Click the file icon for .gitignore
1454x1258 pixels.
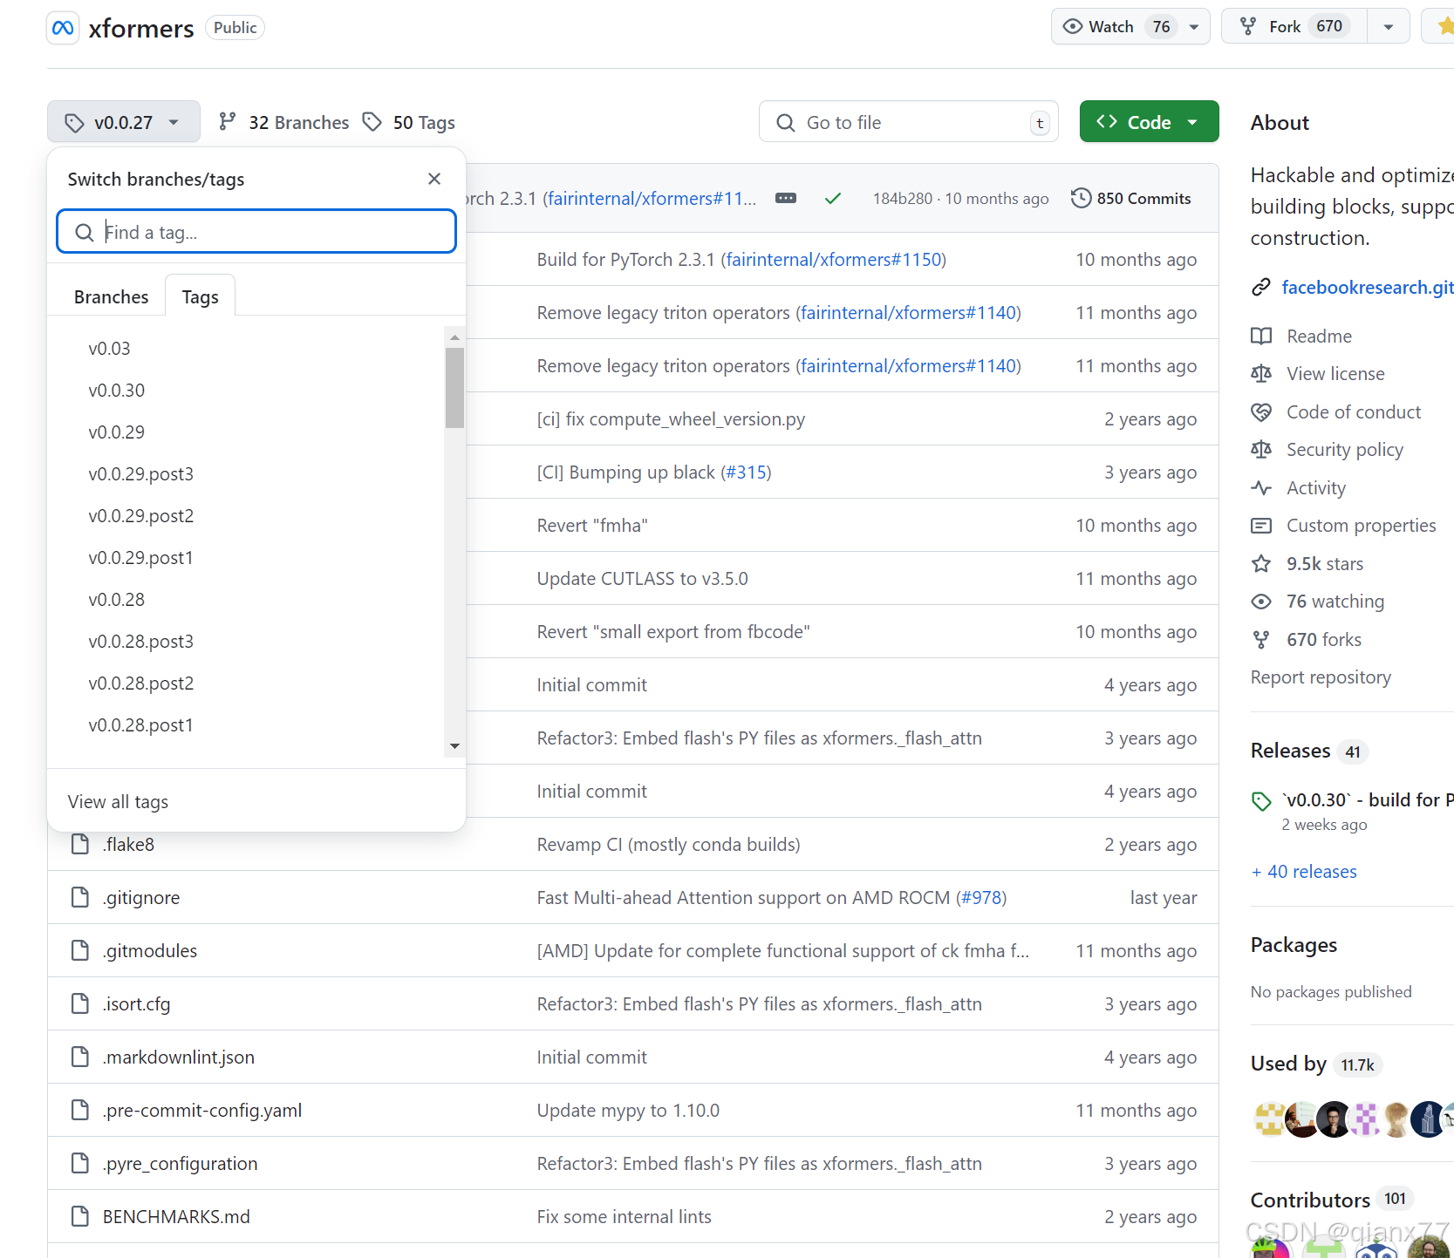coord(80,897)
